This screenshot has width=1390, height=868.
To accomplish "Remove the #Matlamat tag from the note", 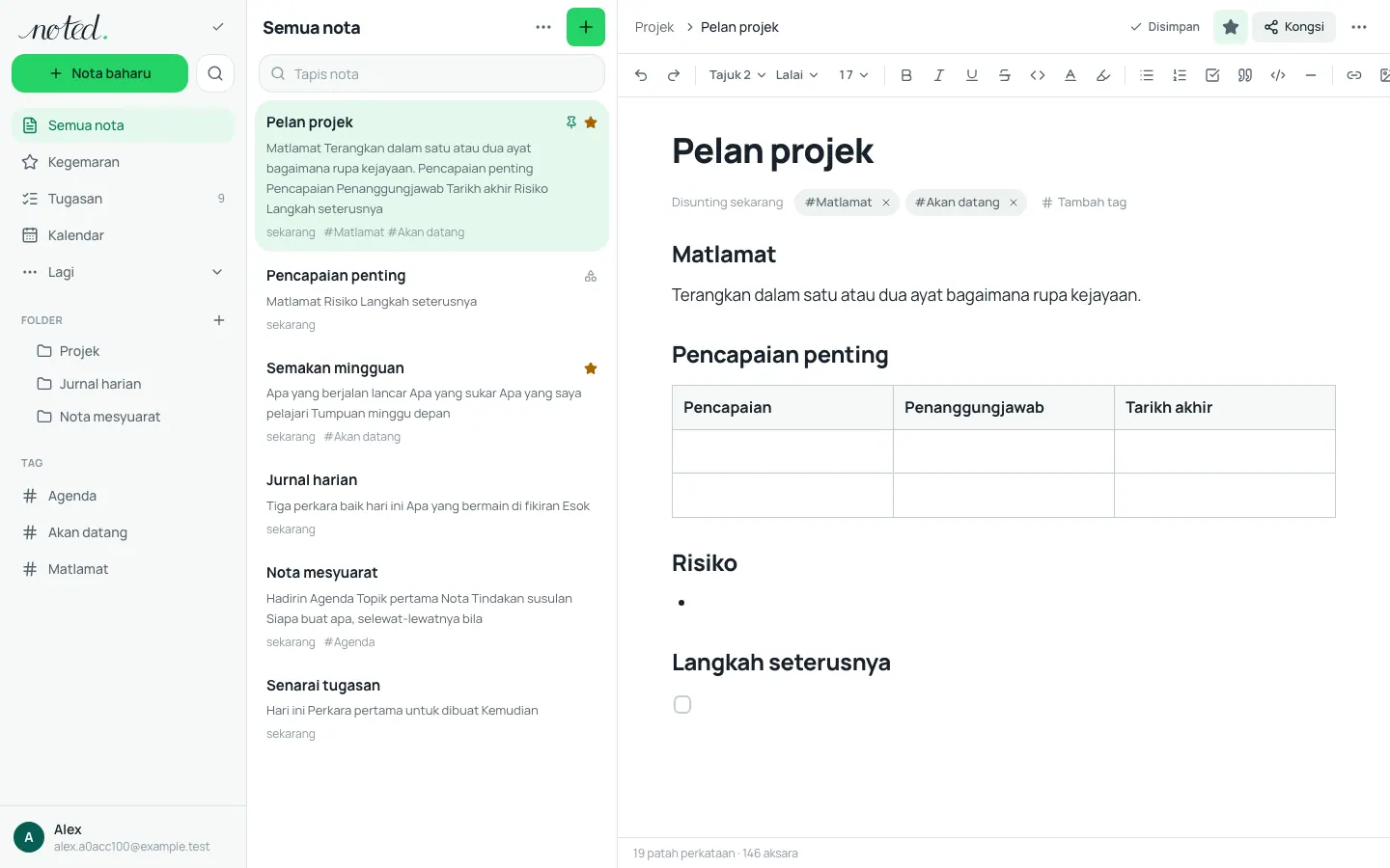I will pyautogui.click(x=886, y=203).
